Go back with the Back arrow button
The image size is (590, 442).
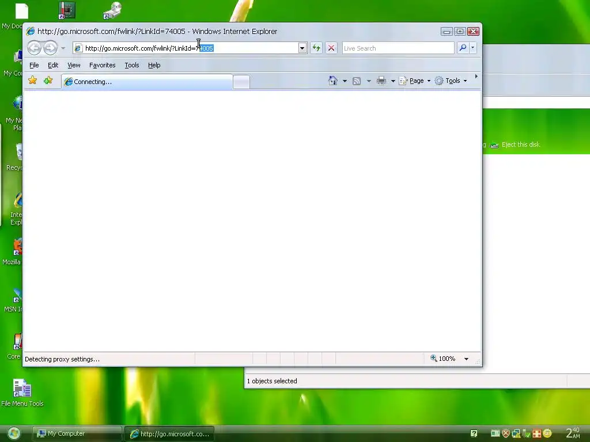[x=34, y=48]
